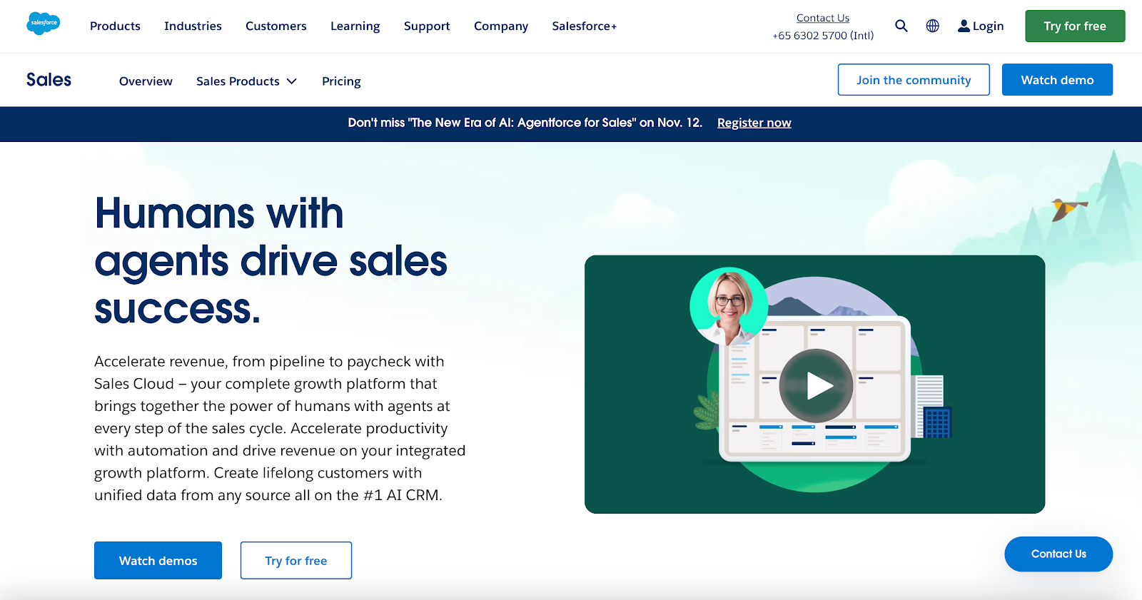Open the Learning menu
This screenshot has height=600, width=1142.
(355, 26)
